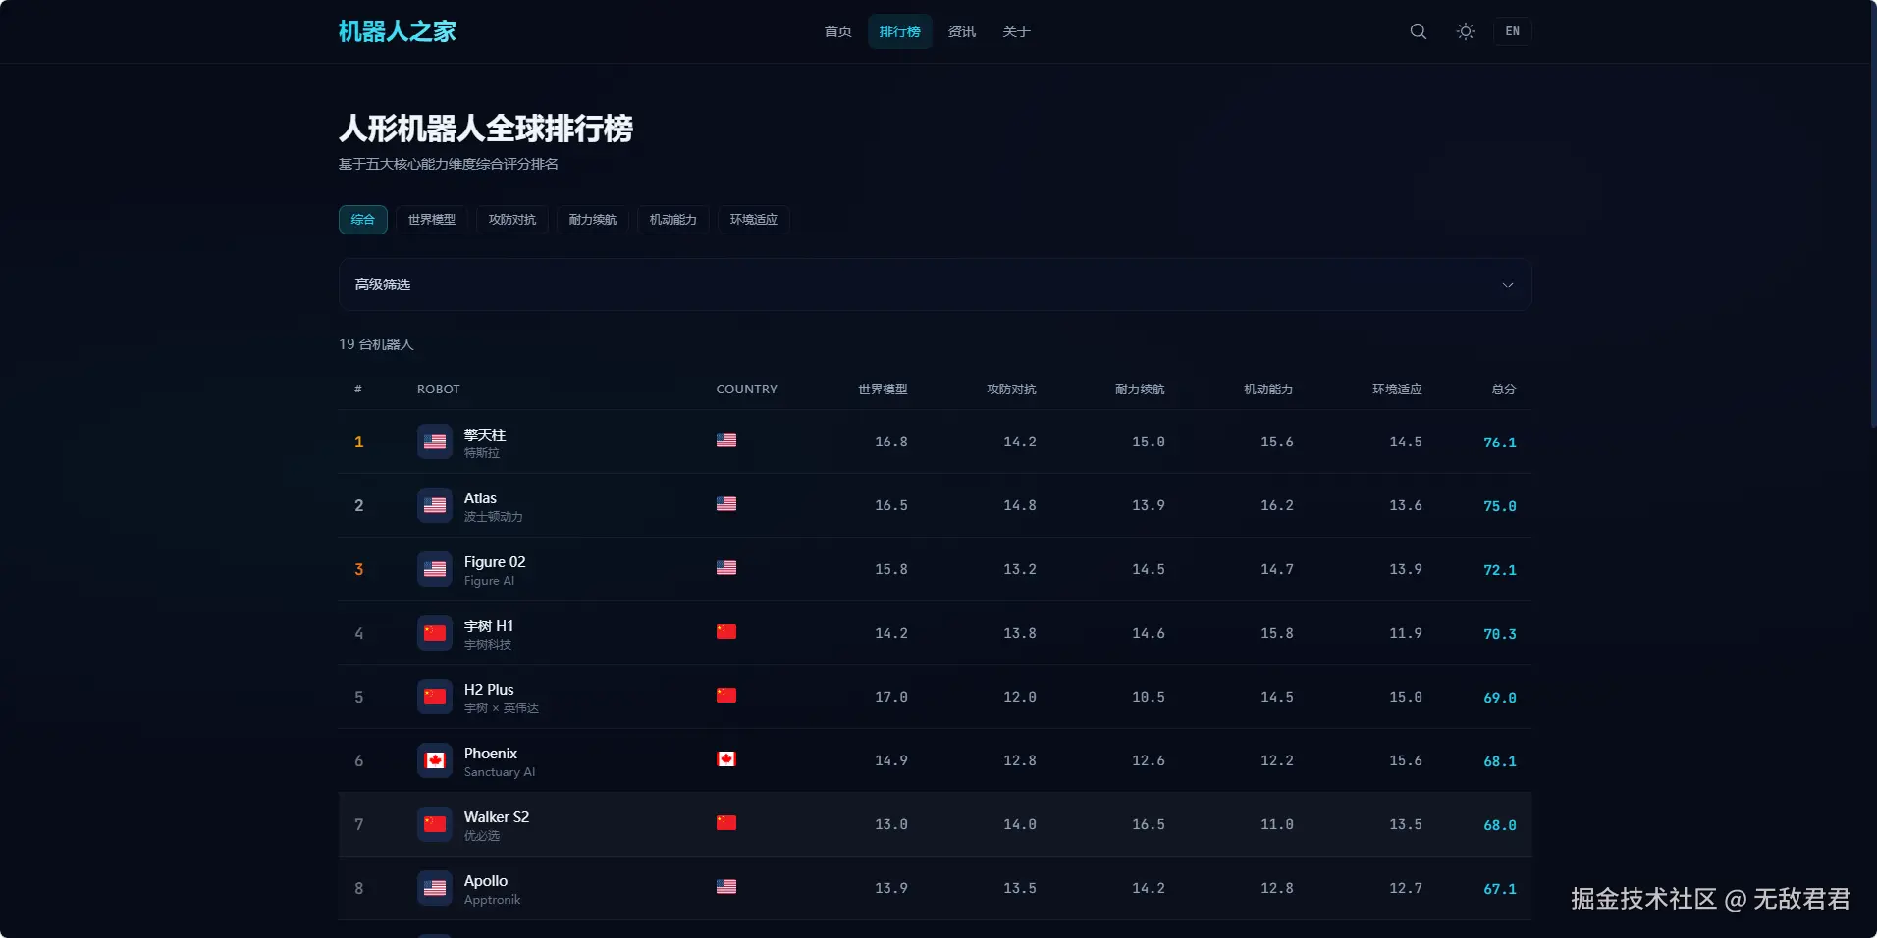The image size is (1877, 938).
Task: Click the 宇树 H1 robot avatar icon
Action: 435,633
